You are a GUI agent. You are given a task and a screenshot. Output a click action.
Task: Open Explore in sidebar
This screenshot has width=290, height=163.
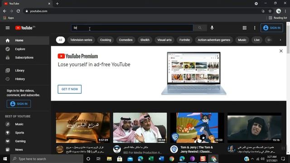[x=24, y=49]
